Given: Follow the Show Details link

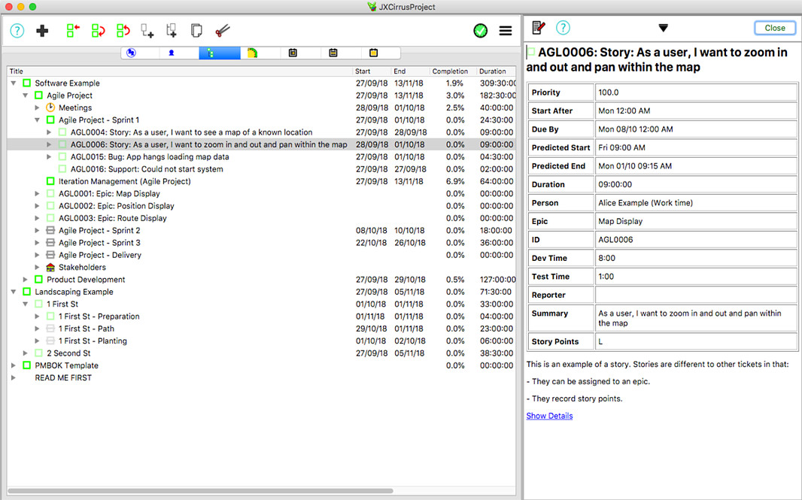Looking at the screenshot, I should tap(549, 416).
